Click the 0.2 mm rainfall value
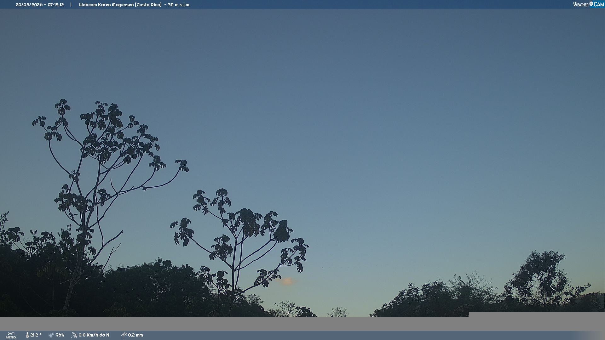The height and width of the screenshot is (340, 605). [135, 335]
